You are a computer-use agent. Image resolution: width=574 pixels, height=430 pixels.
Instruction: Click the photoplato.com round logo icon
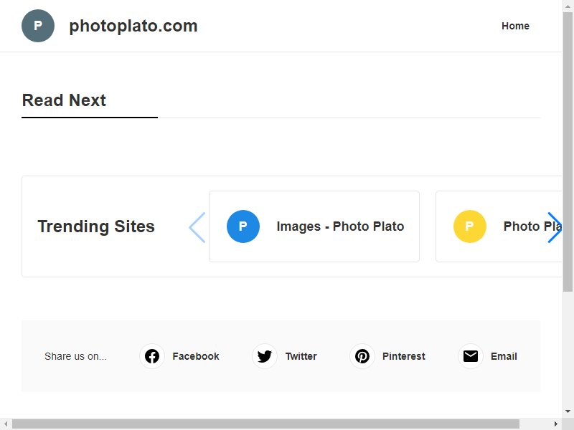coord(38,26)
